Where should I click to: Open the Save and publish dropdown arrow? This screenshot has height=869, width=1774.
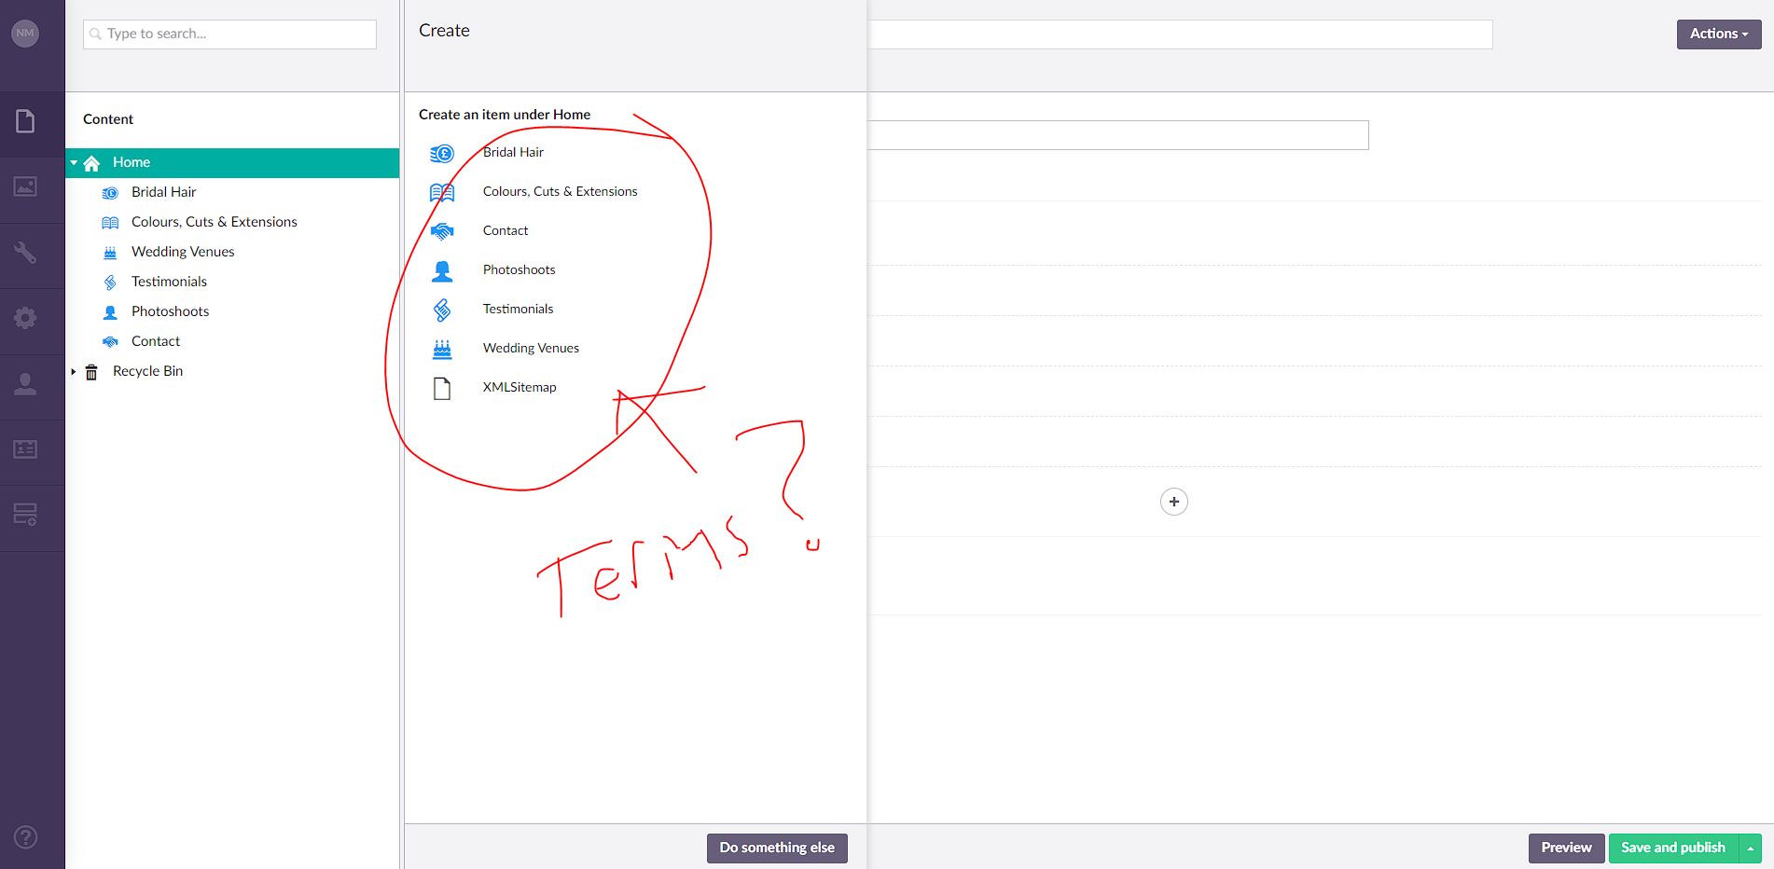pos(1751,848)
